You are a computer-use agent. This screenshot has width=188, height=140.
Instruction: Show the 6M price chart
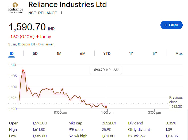(83, 53)
